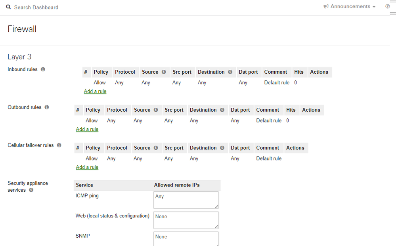The image size is (396, 246).
Task: Click info icon next to Inbound rules
Action: point(43,69)
